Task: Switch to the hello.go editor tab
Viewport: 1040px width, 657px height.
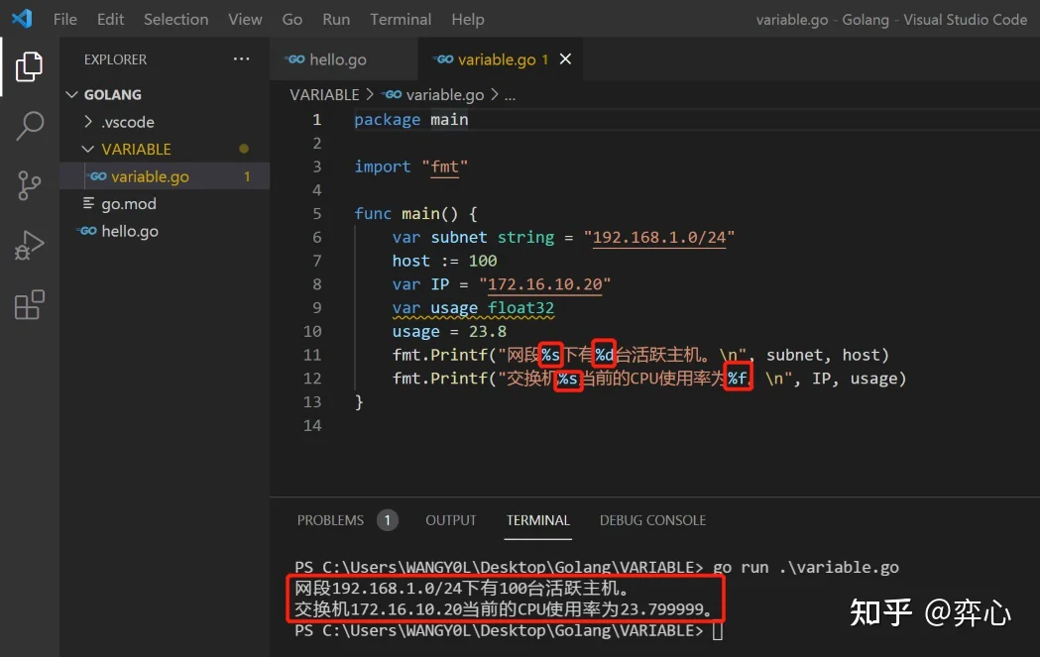Action: click(x=344, y=59)
